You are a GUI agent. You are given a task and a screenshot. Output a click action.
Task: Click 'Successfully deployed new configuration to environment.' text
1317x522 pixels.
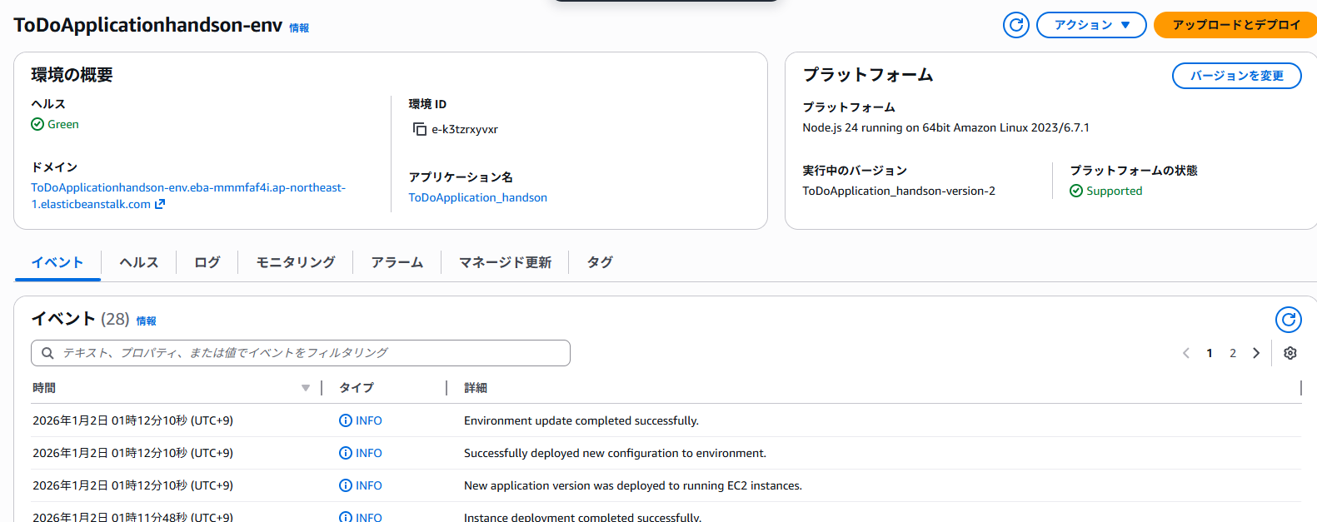click(x=615, y=453)
